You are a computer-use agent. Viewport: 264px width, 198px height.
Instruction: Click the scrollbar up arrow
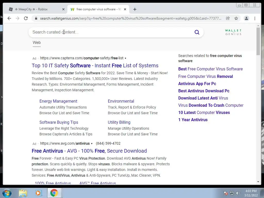[x=258, y=26]
